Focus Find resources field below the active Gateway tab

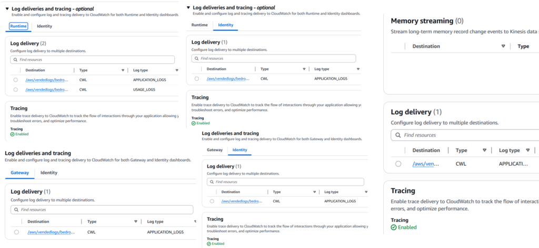pos(102,210)
